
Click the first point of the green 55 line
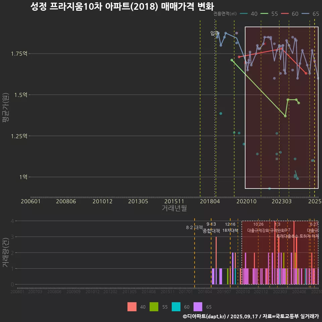pos(232,60)
